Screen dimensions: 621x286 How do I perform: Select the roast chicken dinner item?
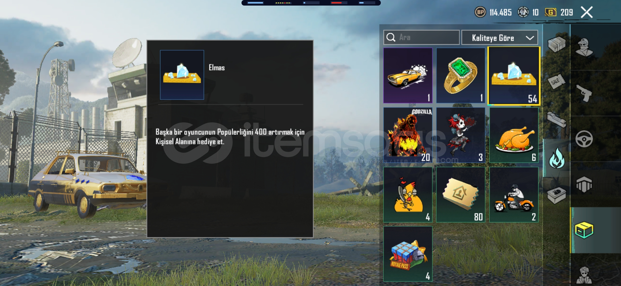514,135
